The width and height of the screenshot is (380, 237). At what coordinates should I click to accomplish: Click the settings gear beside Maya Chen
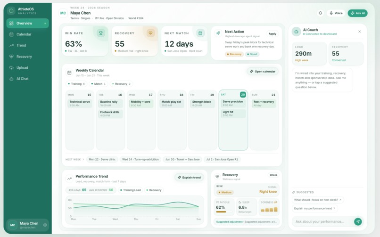[x=45, y=225]
